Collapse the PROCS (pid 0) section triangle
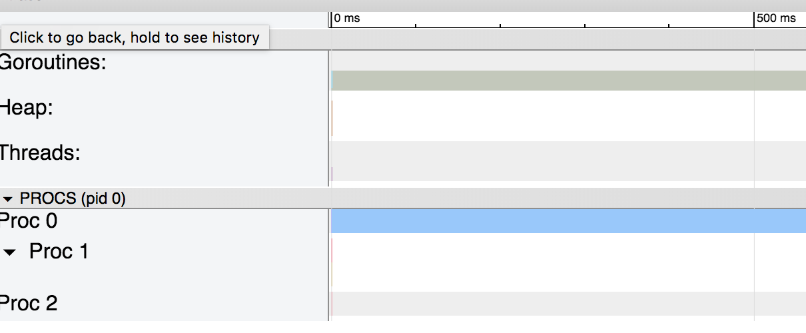This screenshot has width=806, height=333. tap(9, 198)
